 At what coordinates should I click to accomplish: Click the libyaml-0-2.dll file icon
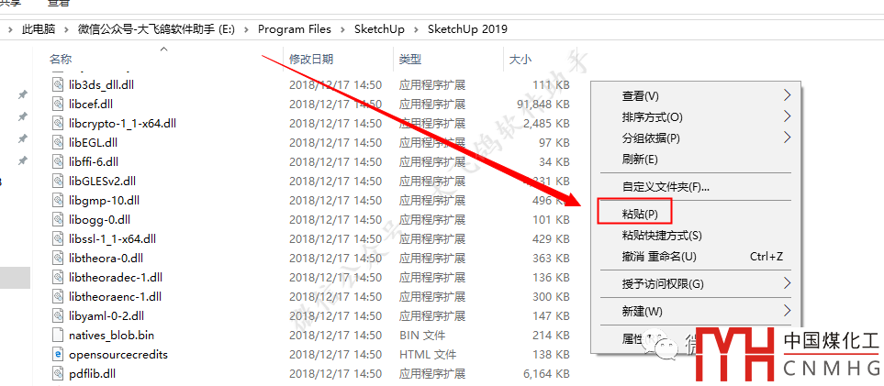coord(58,316)
